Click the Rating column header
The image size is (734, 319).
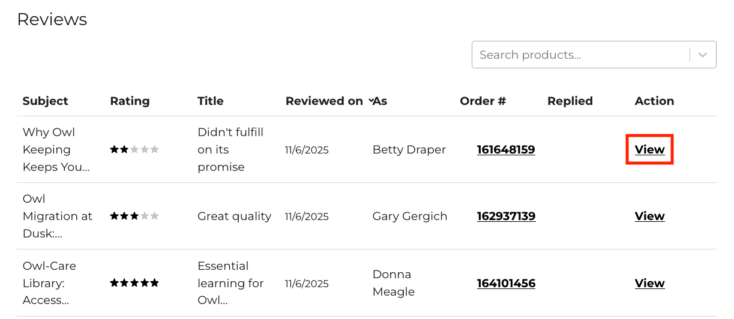(x=130, y=101)
